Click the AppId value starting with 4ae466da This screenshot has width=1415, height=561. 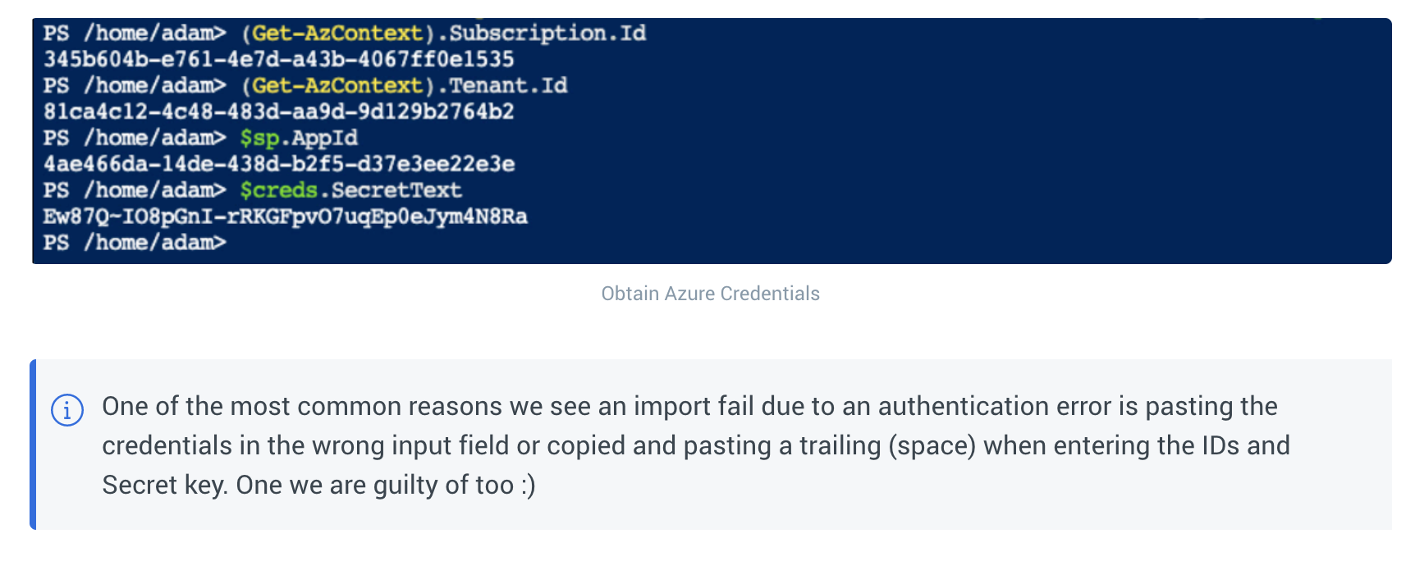(x=279, y=164)
